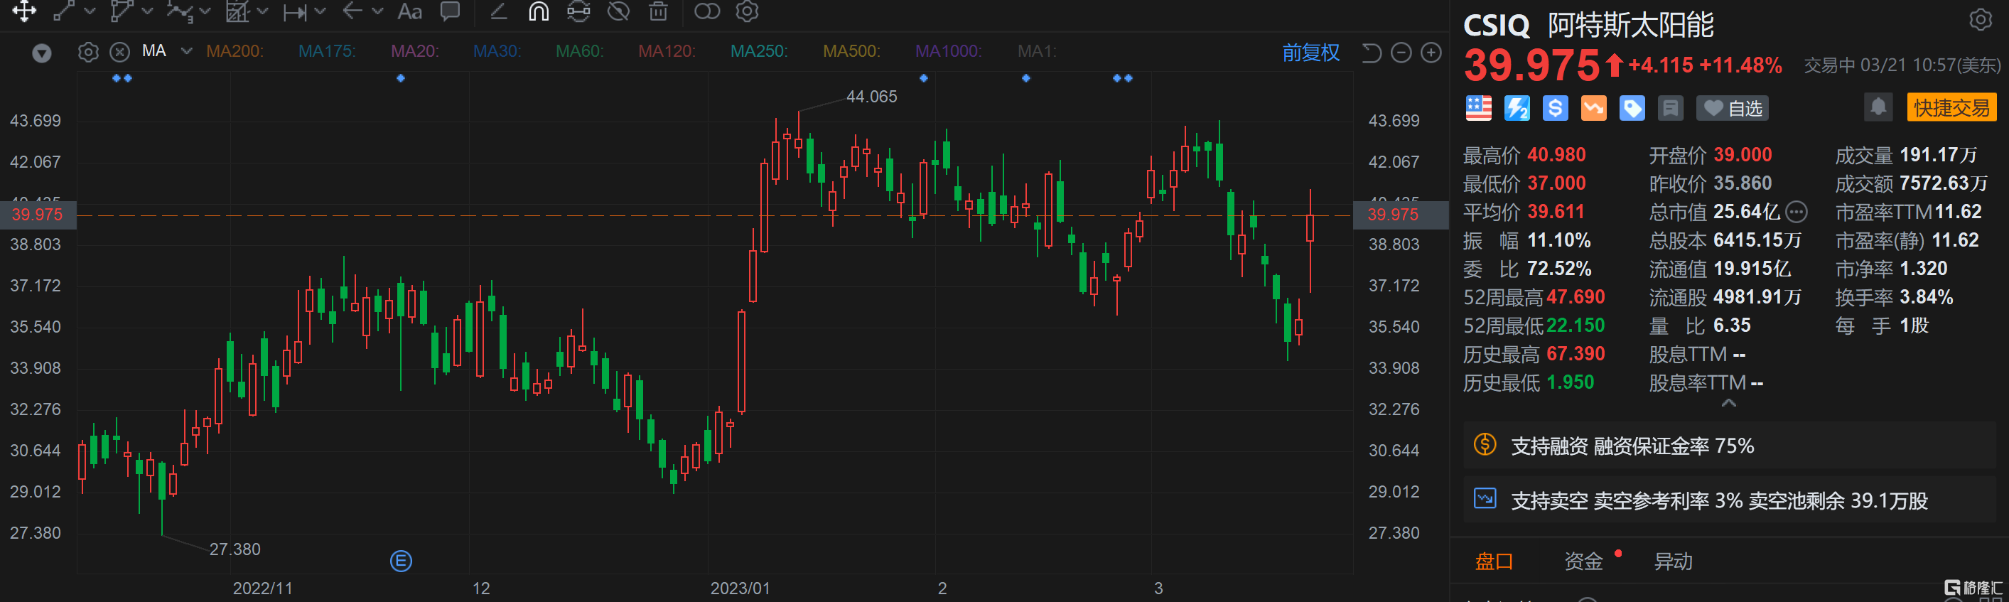Viewport: 2009px width, 602px height.
Task: Click the MA60 legend label
Action: (x=579, y=51)
